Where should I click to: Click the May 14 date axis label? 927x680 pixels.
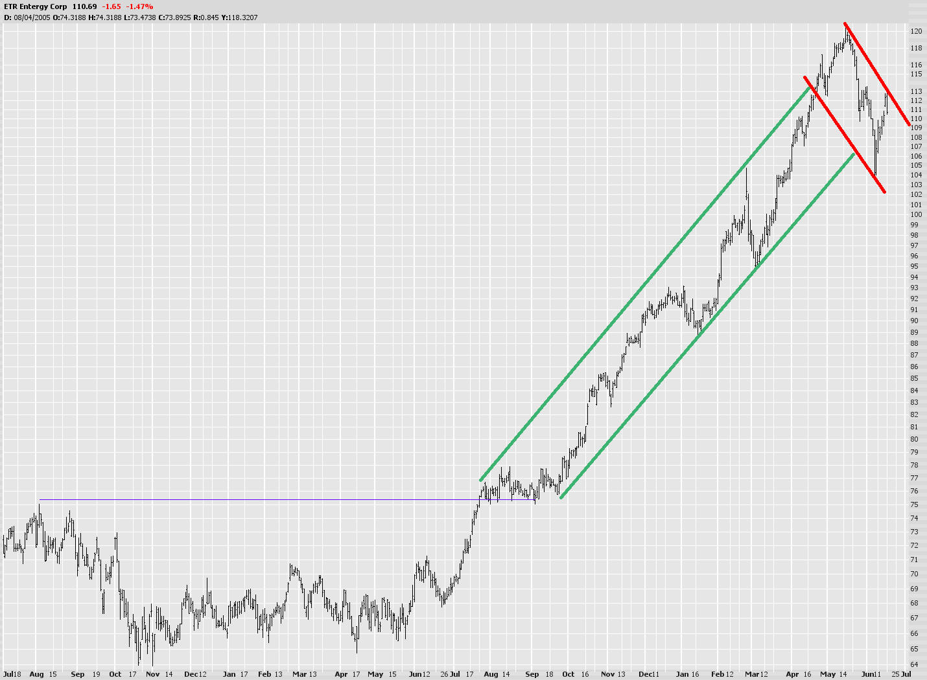click(833, 674)
